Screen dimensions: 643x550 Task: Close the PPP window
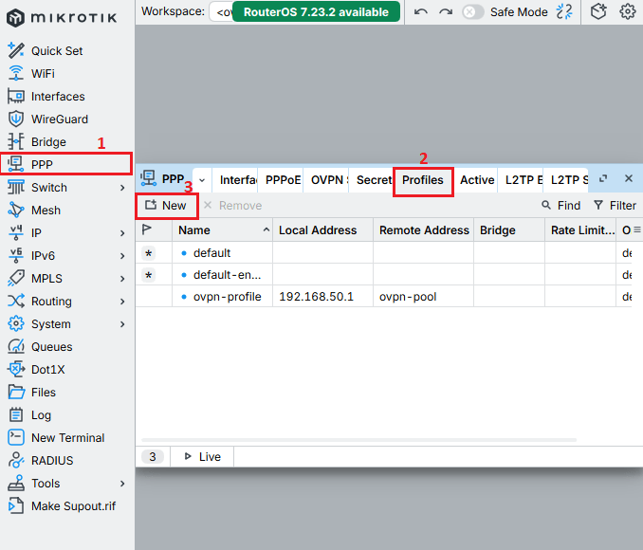[x=629, y=178]
